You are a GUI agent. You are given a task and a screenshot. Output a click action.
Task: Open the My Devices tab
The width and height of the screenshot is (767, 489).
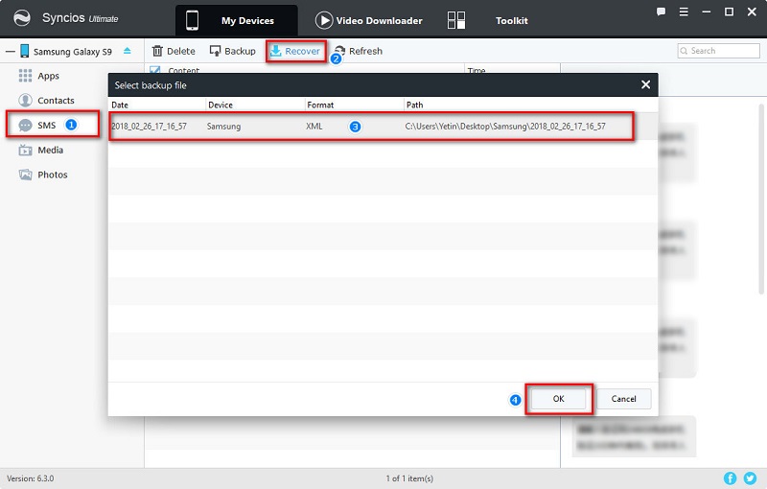(x=237, y=20)
